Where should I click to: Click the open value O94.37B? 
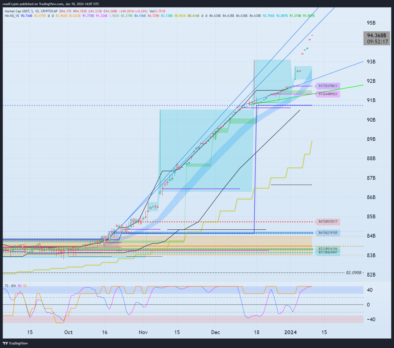(x=65, y=11)
